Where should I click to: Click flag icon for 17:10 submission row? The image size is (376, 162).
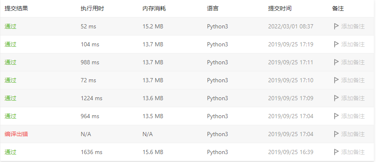pos(336,80)
